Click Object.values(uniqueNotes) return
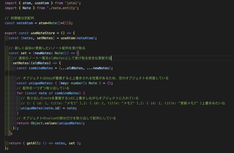This screenshot has width=234, height=153. pyautogui.click(x=57, y=123)
